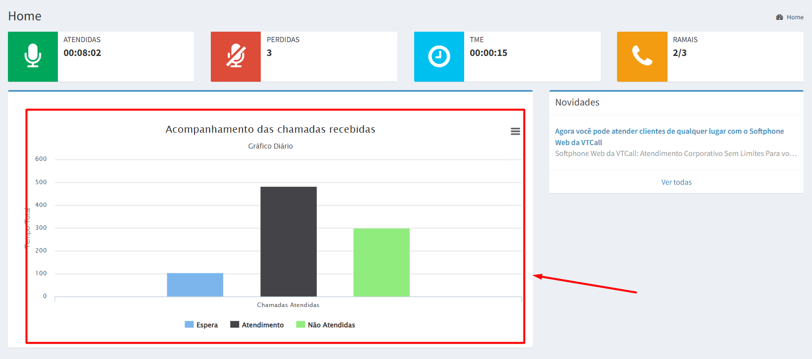812x359 pixels.
Task: Open the chart hamburger context menu
Action: (515, 131)
